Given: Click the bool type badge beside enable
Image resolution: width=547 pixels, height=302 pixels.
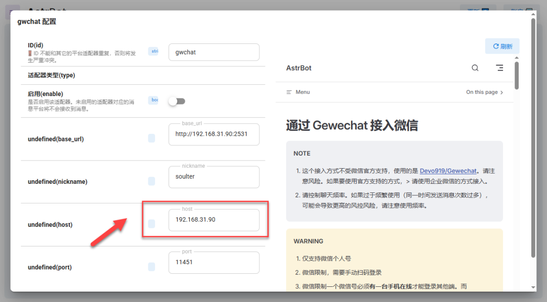Looking at the screenshot, I should pyautogui.click(x=153, y=100).
